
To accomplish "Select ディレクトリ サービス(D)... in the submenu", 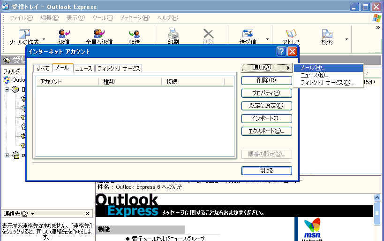I will coord(327,83).
